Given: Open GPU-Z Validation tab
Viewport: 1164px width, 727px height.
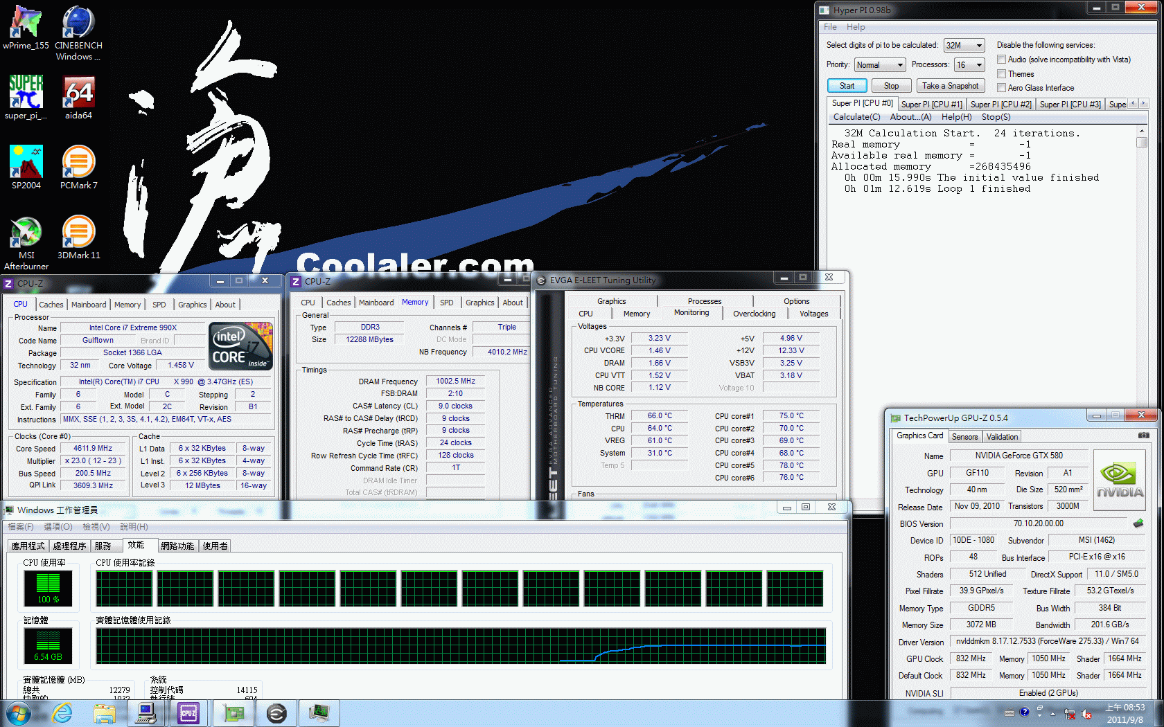Looking at the screenshot, I should coord(1002,437).
